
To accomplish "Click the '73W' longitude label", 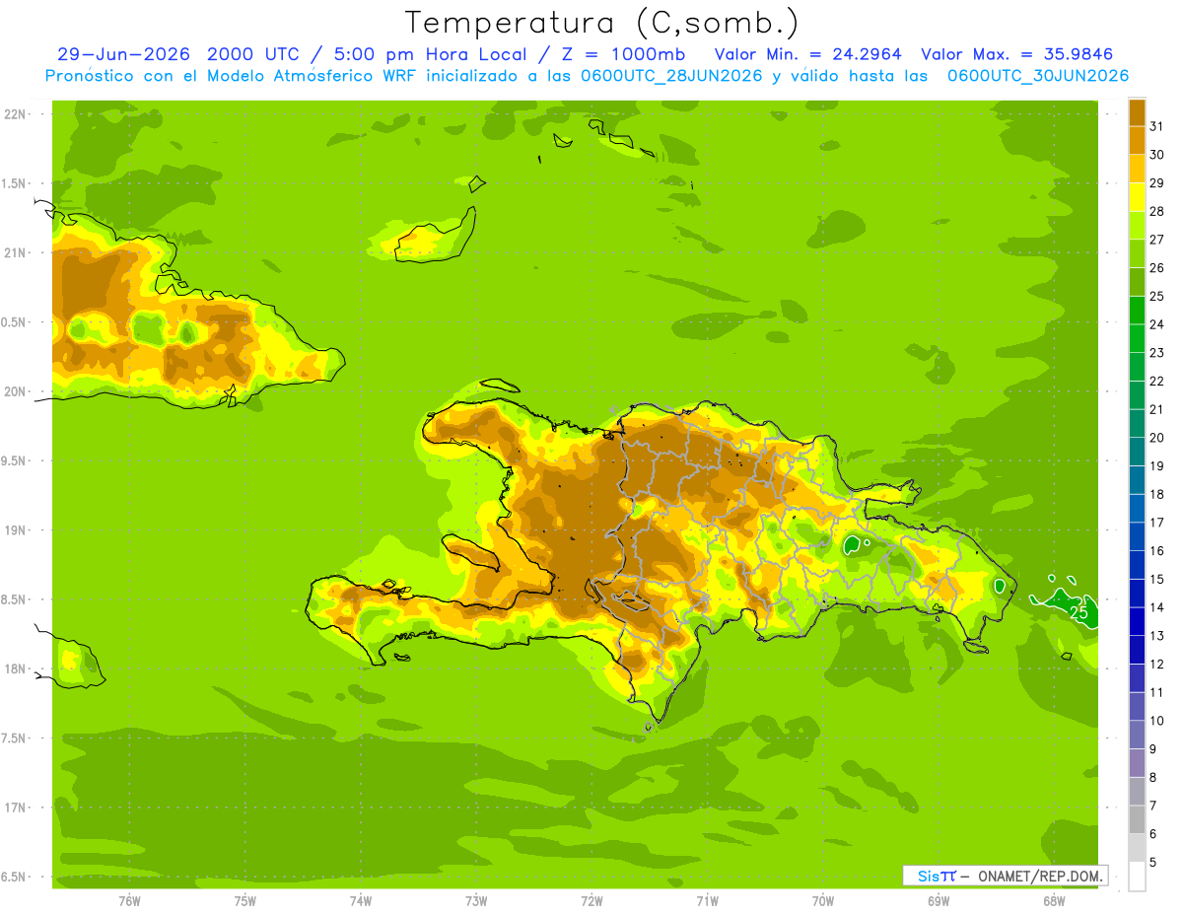I will [476, 900].
